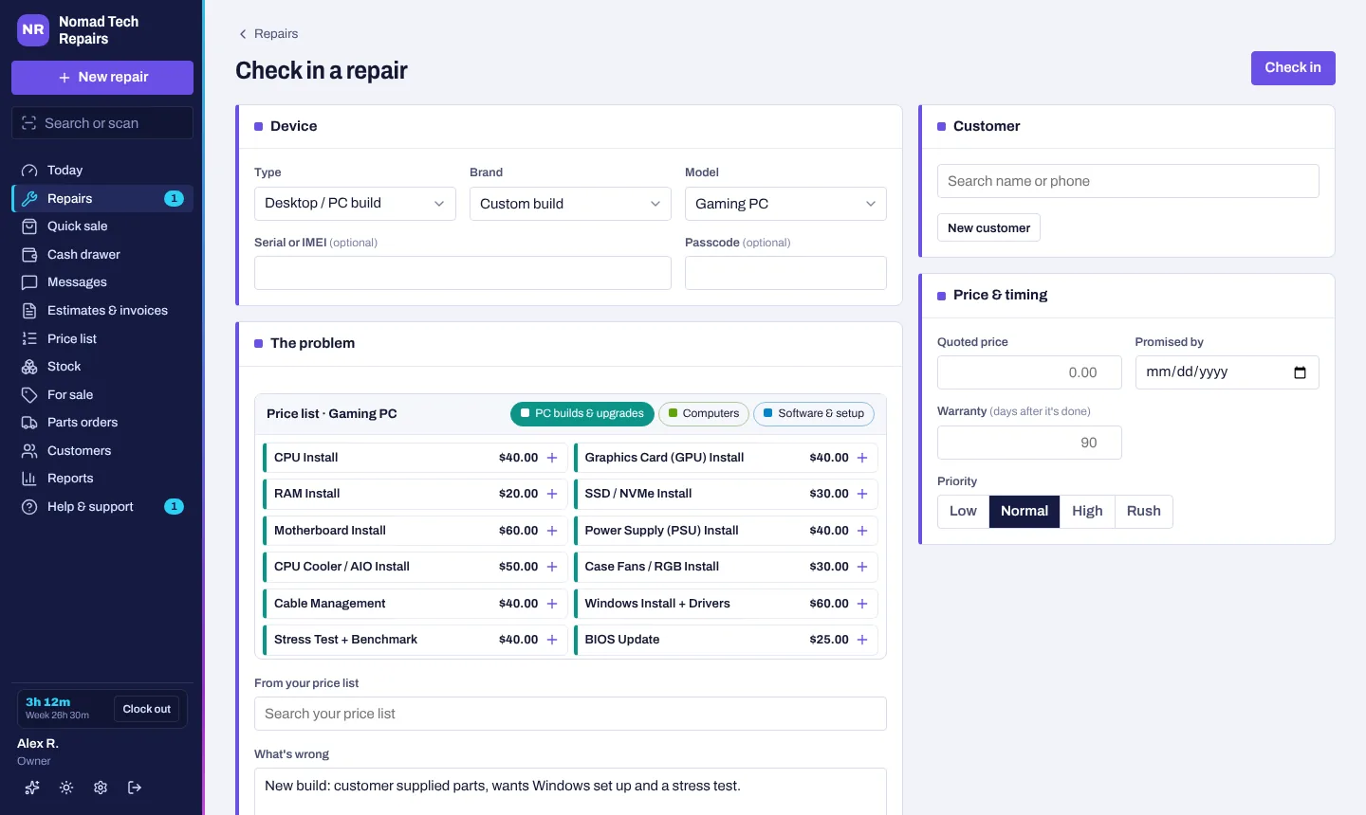Screen dimensions: 1366x815
Task: Add Graphics Card (GPU) Install plus icon
Action: pyautogui.click(x=862, y=458)
